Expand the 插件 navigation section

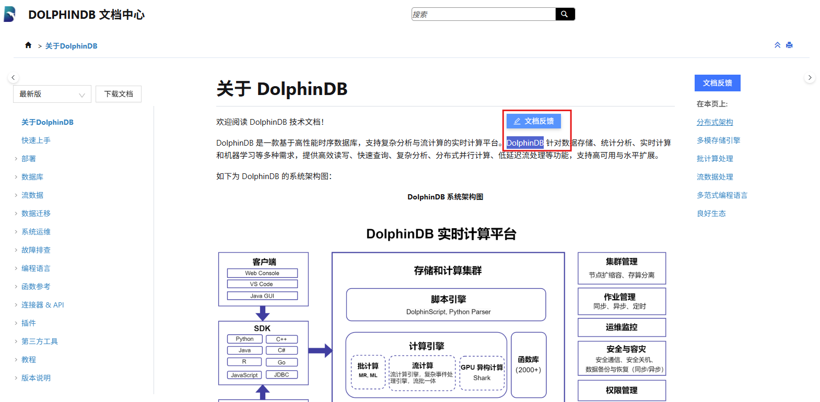pos(16,323)
